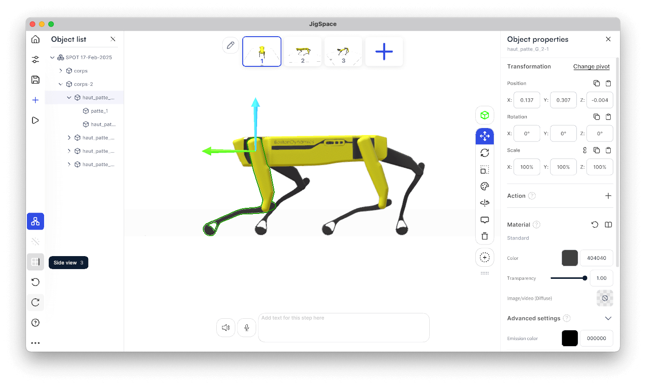Paste the Position values
Screen dimensions: 646x386
click(608, 84)
